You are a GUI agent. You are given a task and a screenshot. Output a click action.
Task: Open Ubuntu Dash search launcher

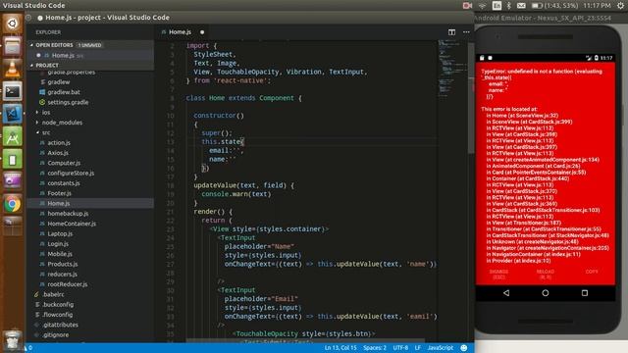pos(12,24)
